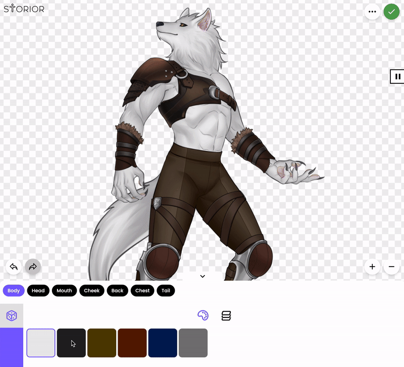Open the Chest tab

pos(142,290)
